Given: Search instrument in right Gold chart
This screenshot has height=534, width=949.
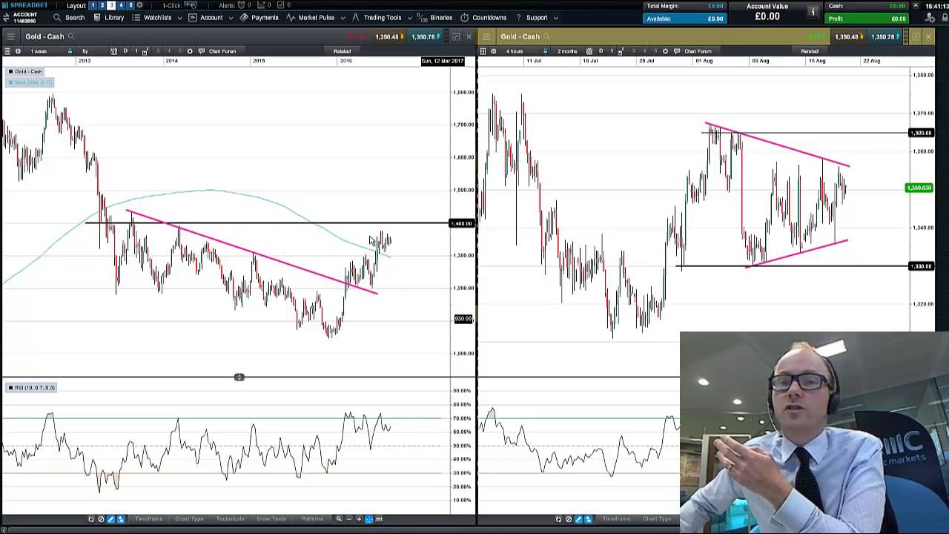Looking at the screenshot, I should tap(546, 36).
